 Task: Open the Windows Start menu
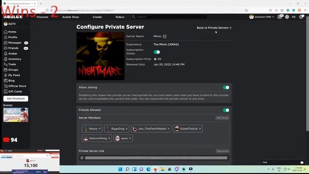pyautogui.click(x=120, y=169)
